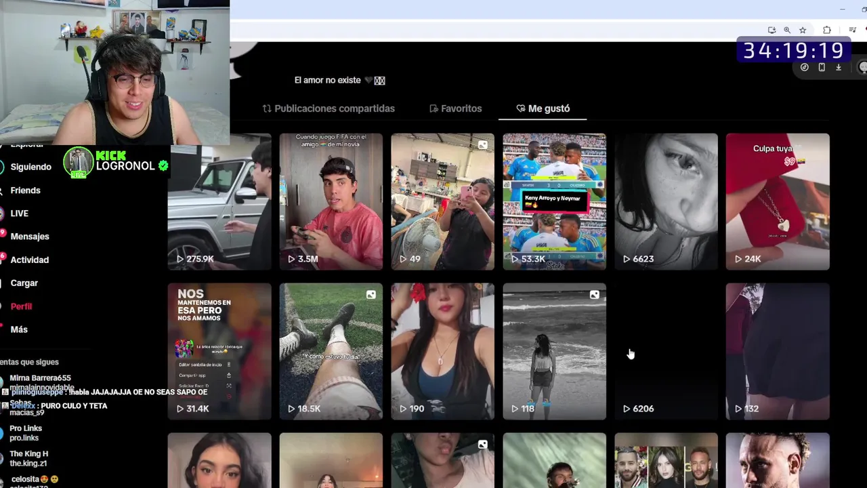This screenshot has width=867, height=488.
Task: Click the install app icon in address bar
Action: coord(771,30)
